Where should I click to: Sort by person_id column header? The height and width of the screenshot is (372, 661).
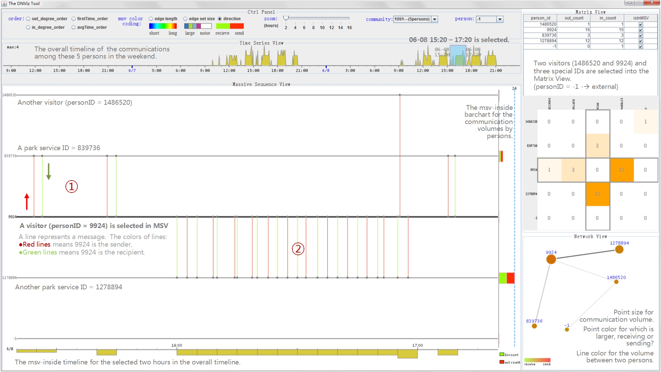pyautogui.click(x=541, y=18)
